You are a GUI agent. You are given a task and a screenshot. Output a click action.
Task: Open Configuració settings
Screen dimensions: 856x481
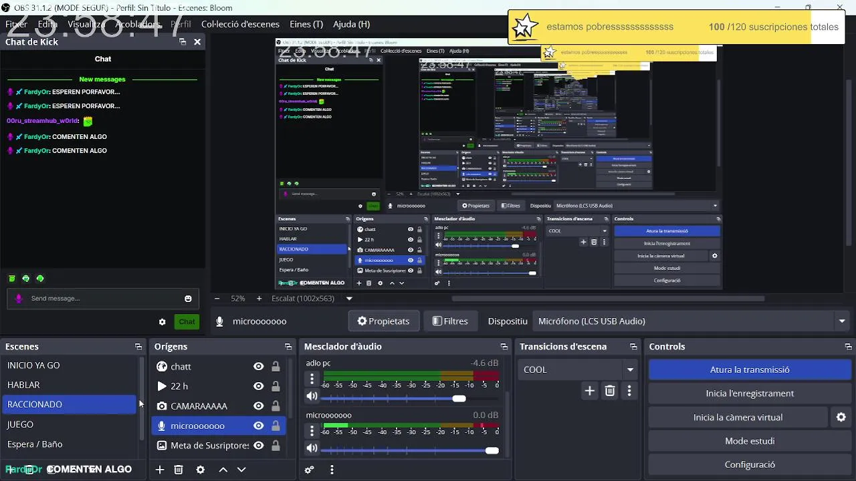[750, 465]
